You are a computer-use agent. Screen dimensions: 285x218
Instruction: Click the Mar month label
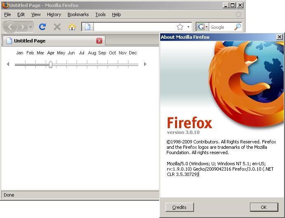(x=40, y=53)
